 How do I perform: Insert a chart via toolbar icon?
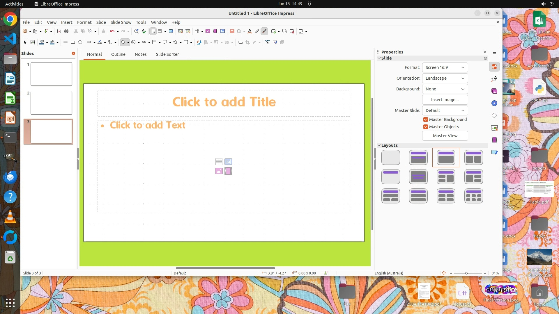click(222, 31)
